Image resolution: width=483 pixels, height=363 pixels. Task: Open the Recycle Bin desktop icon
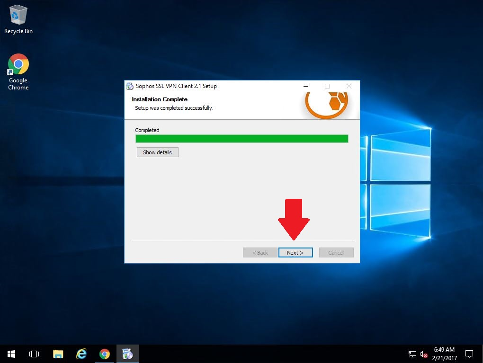point(18,19)
